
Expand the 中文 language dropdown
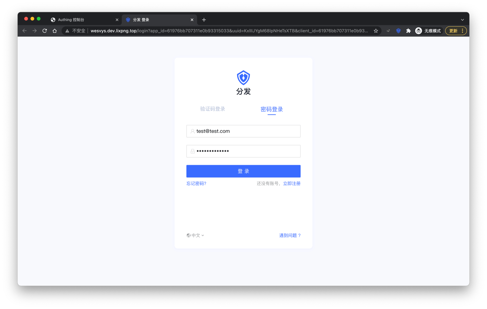click(195, 235)
